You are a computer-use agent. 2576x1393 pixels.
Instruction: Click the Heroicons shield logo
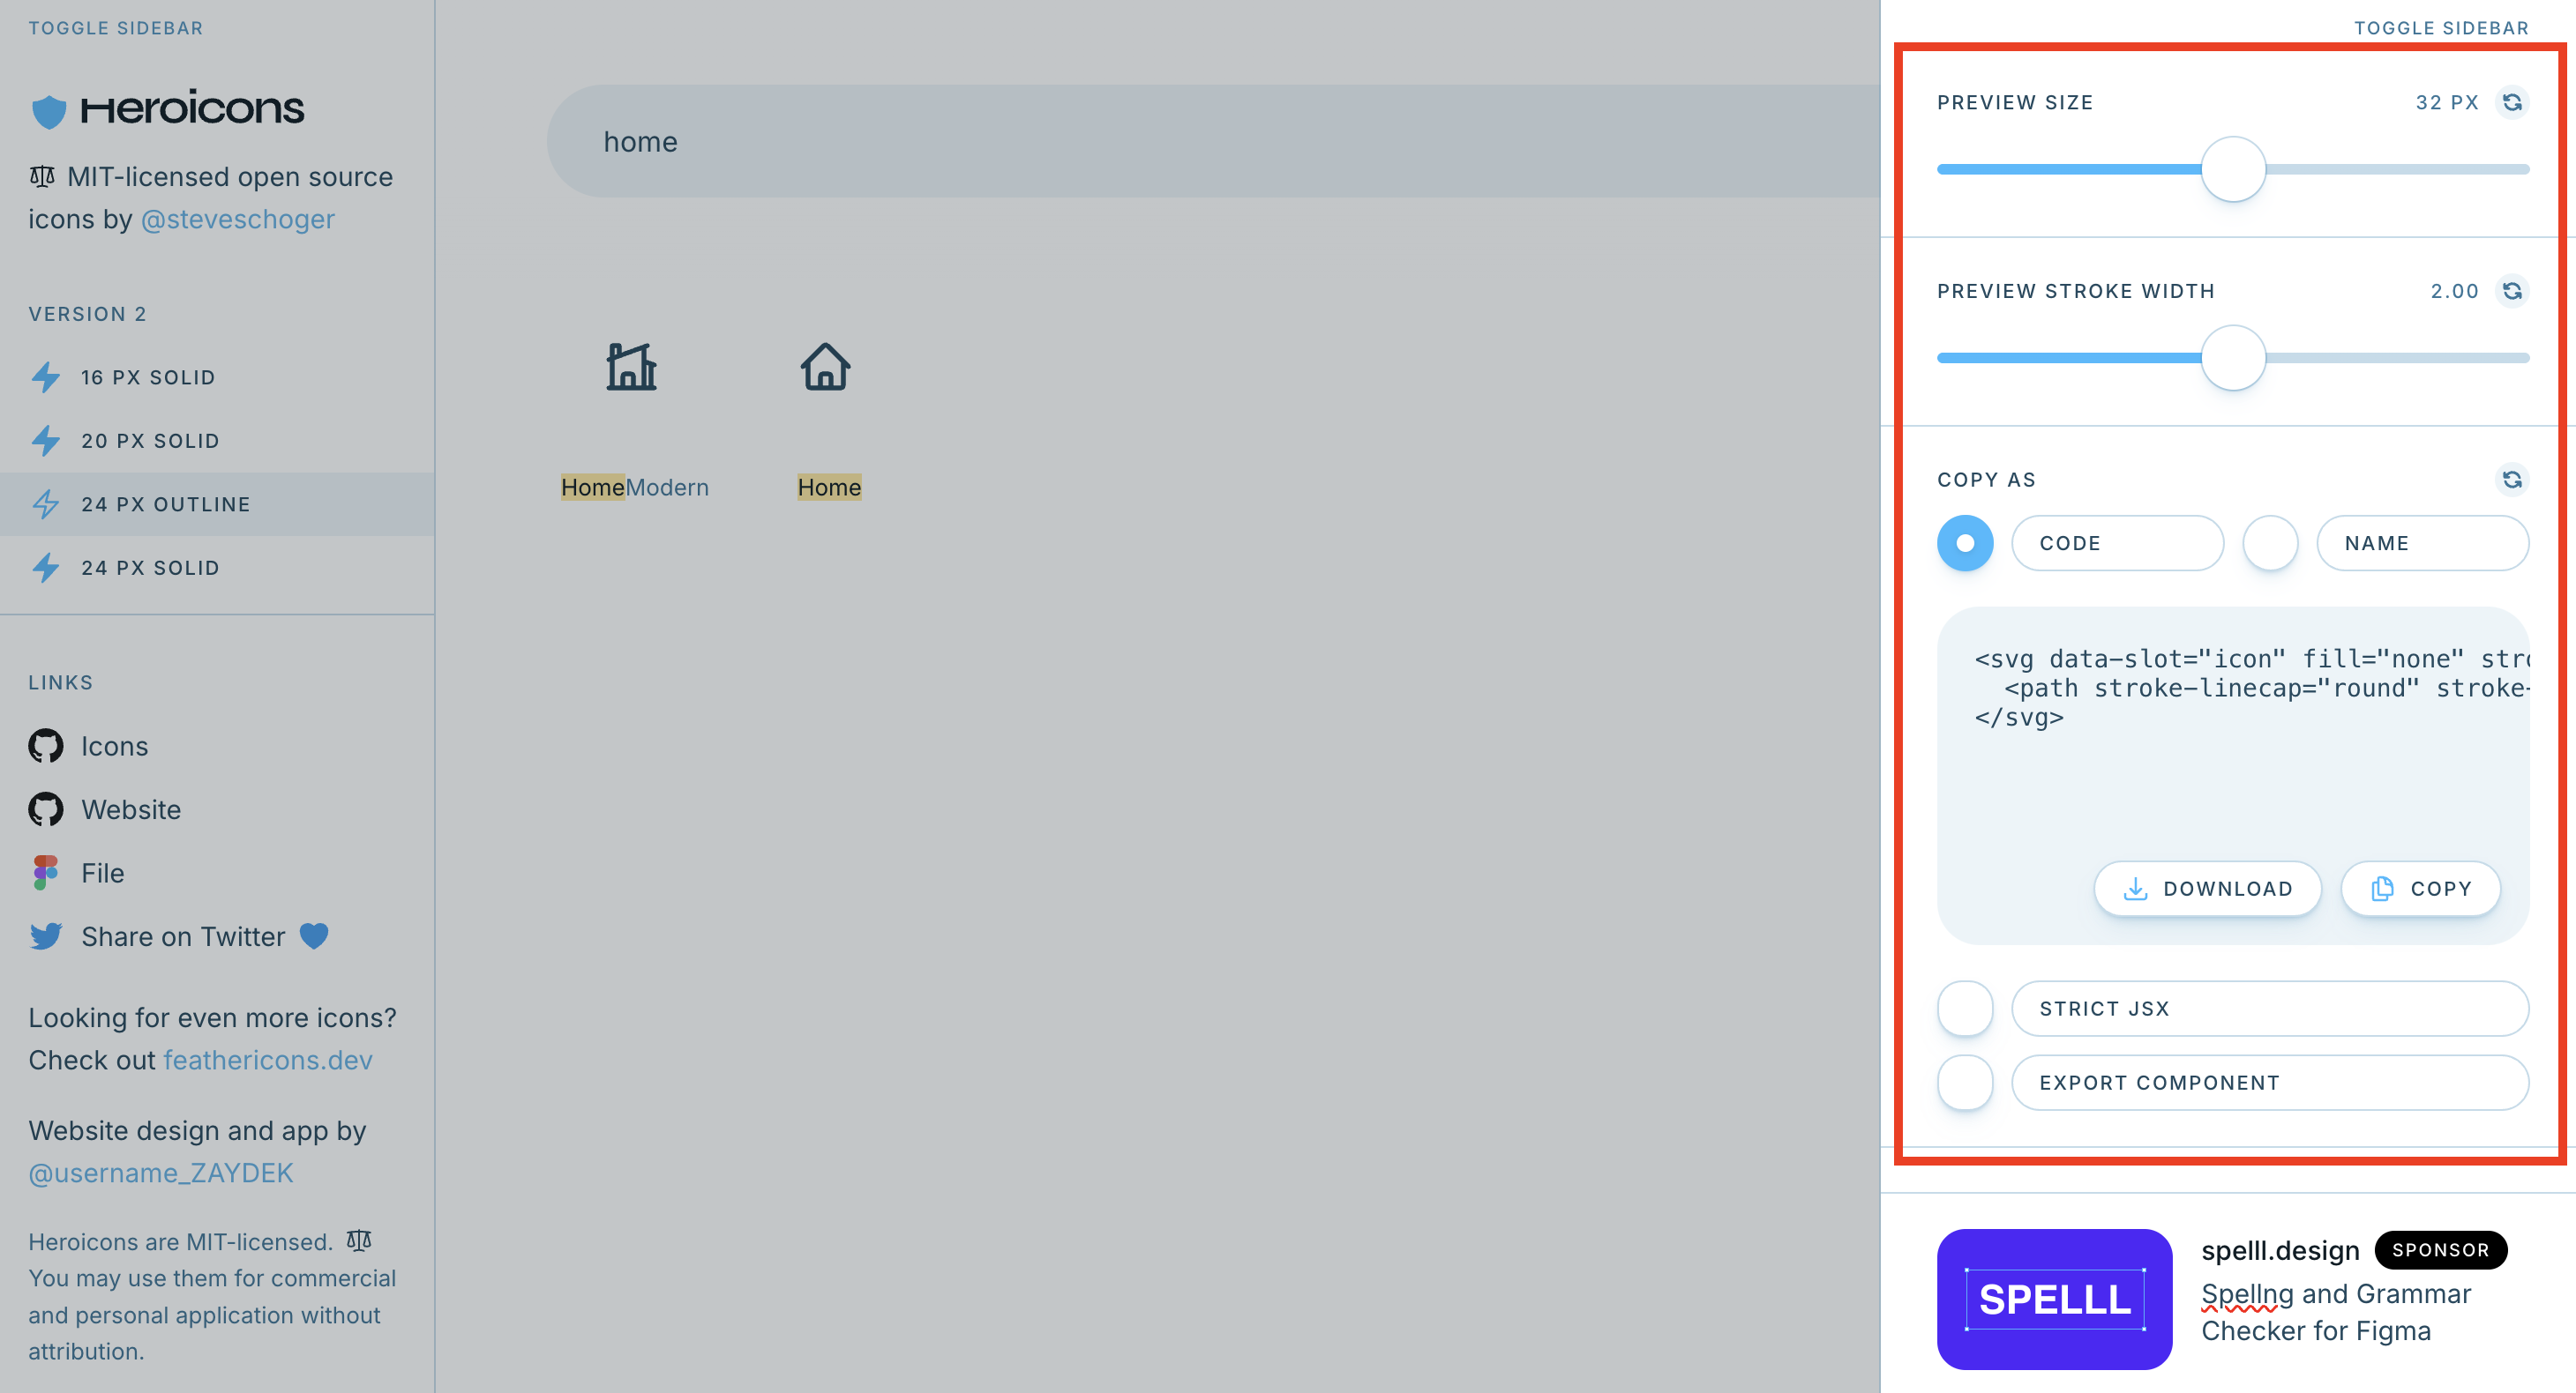[x=48, y=110]
